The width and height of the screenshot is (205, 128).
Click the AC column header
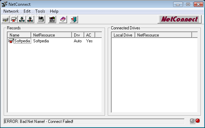(90, 35)
